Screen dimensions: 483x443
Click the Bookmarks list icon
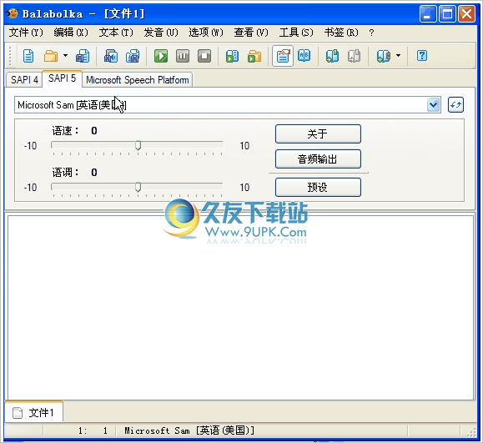point(384,56)
